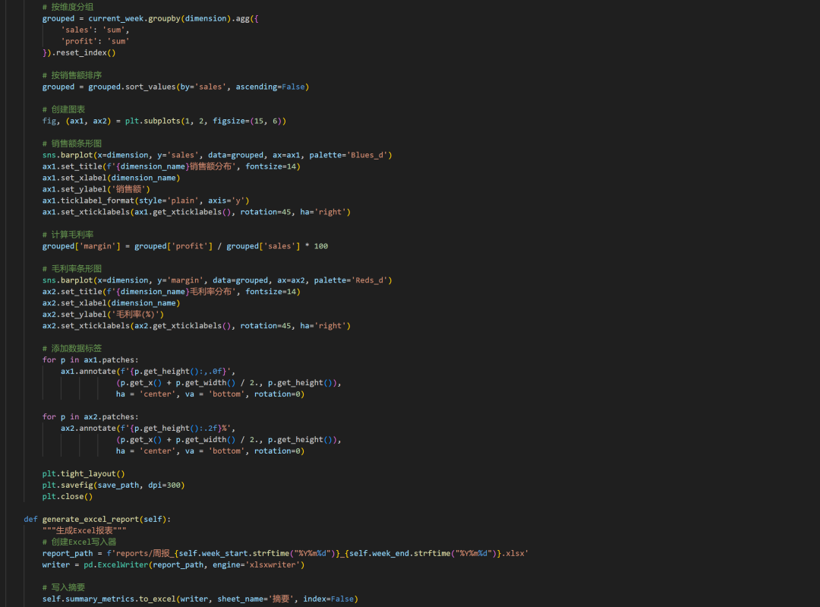Click the report_path variable assignment

tap(70, 554)
